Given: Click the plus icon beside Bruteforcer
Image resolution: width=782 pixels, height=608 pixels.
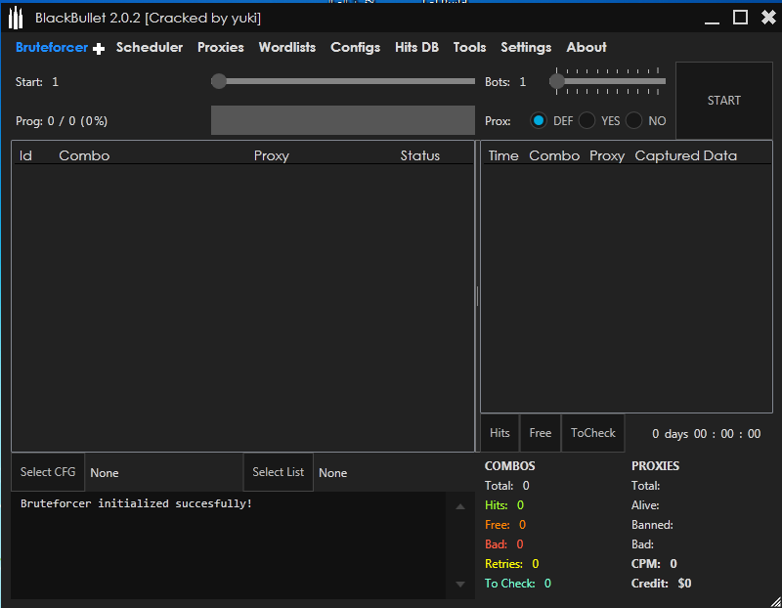Looking at the screenshot, I should (x=99, y=48).
